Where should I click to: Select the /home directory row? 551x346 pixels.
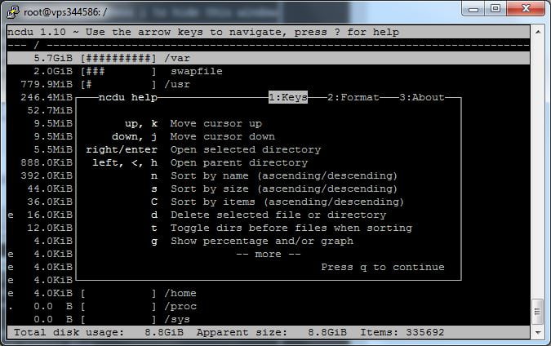(x=269, y=293)
